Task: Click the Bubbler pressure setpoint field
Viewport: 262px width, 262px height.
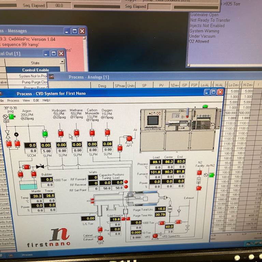Action: click(x=47, y=185)
